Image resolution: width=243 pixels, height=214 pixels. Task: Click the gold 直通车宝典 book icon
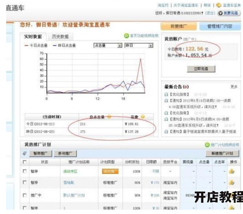click(218, 5)
